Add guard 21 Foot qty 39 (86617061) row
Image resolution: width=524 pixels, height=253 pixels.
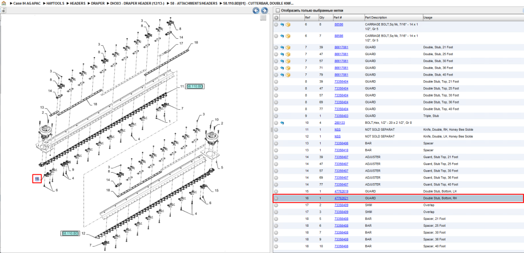[276, 48]
